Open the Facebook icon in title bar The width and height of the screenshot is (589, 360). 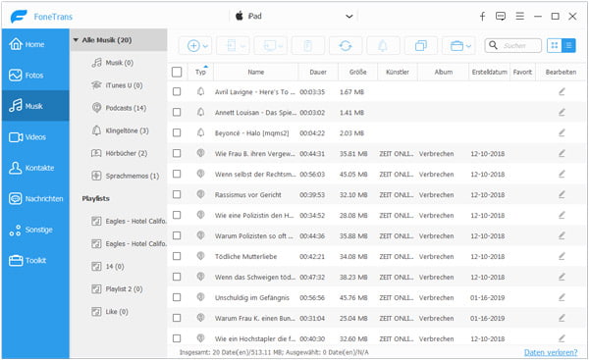pos(482,16)
